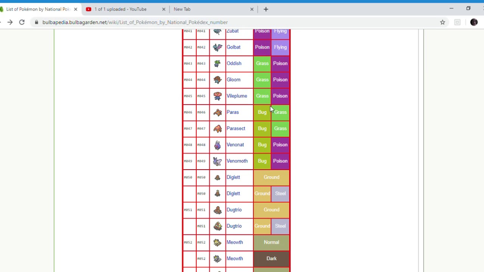Click Venomoth's Bug type cell
Viewport: 484px width, 272px height.
pyautogui.click(x=262, y=161)
